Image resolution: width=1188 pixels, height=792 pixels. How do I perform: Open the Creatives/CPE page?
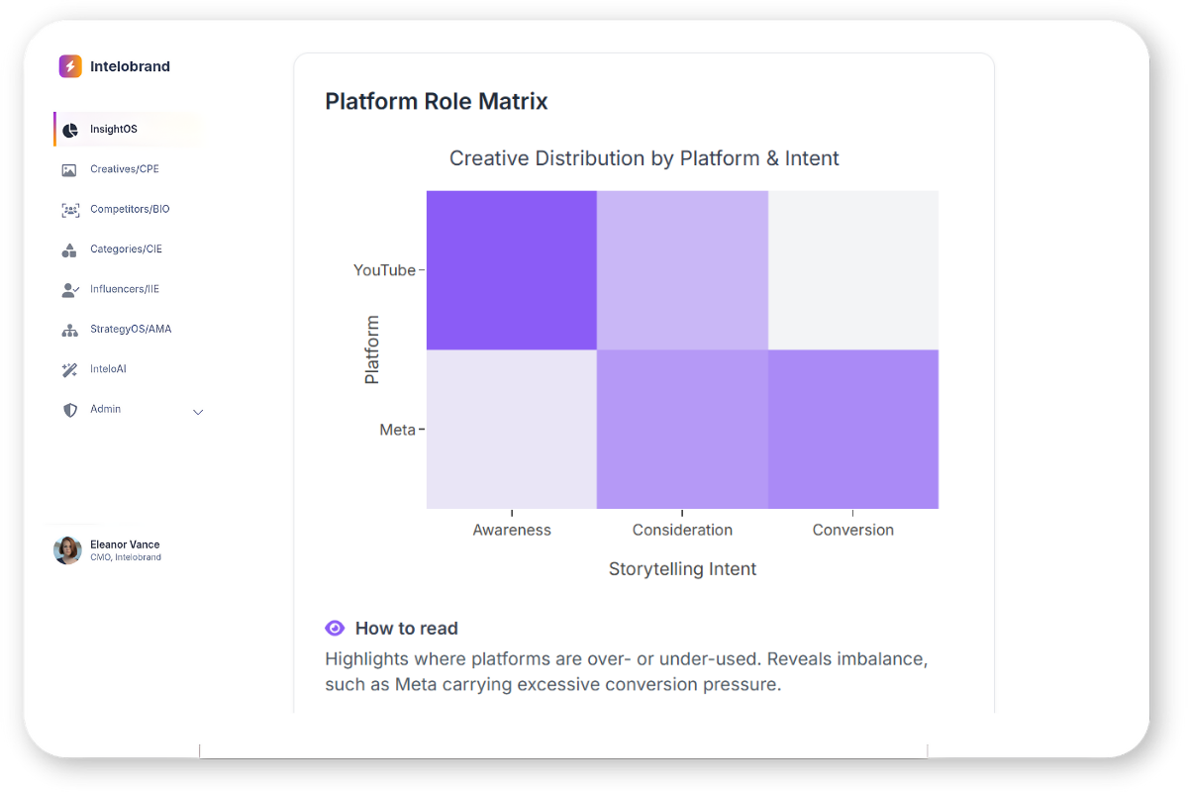point(125,169)
